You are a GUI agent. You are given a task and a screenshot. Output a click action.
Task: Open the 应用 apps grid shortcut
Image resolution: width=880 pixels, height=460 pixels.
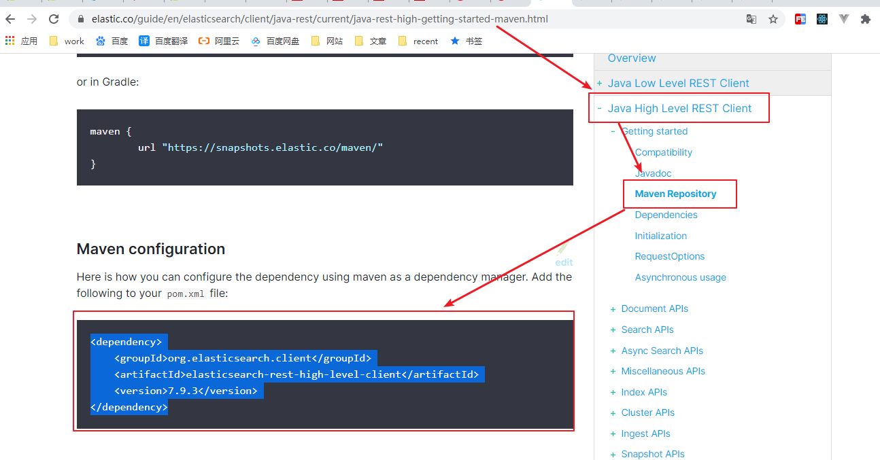click(x=21, y=41)
